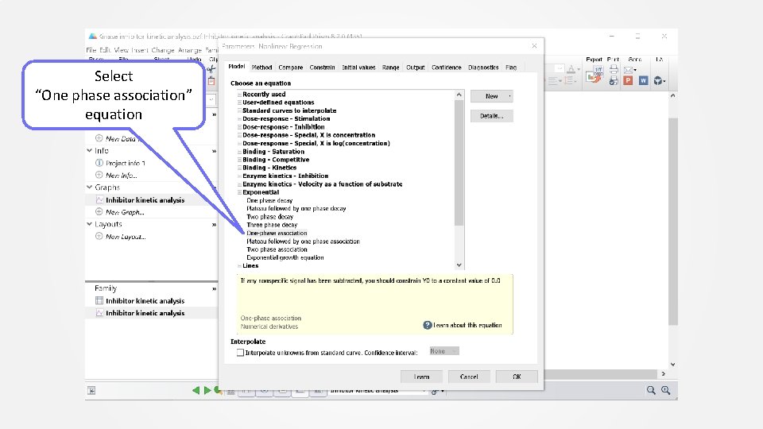This screenshot has height=429, width=763.
Task: Open the Range tab
Action: coord(391,68)
